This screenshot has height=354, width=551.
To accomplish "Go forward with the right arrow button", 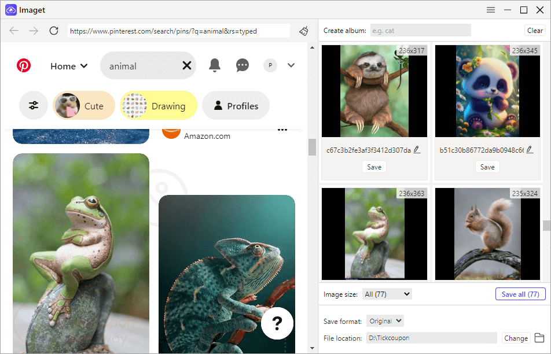I will [x=34, y=31].
